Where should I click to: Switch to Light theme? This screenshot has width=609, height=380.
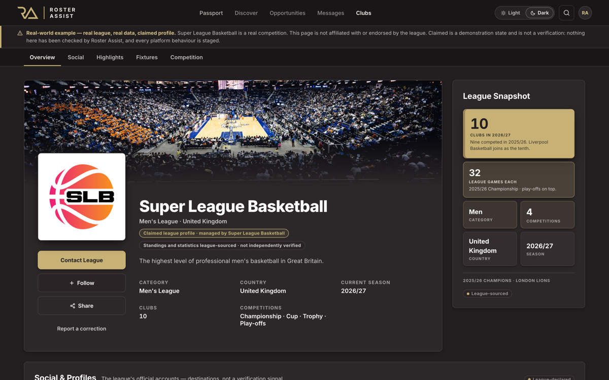[x=511, y=13]
